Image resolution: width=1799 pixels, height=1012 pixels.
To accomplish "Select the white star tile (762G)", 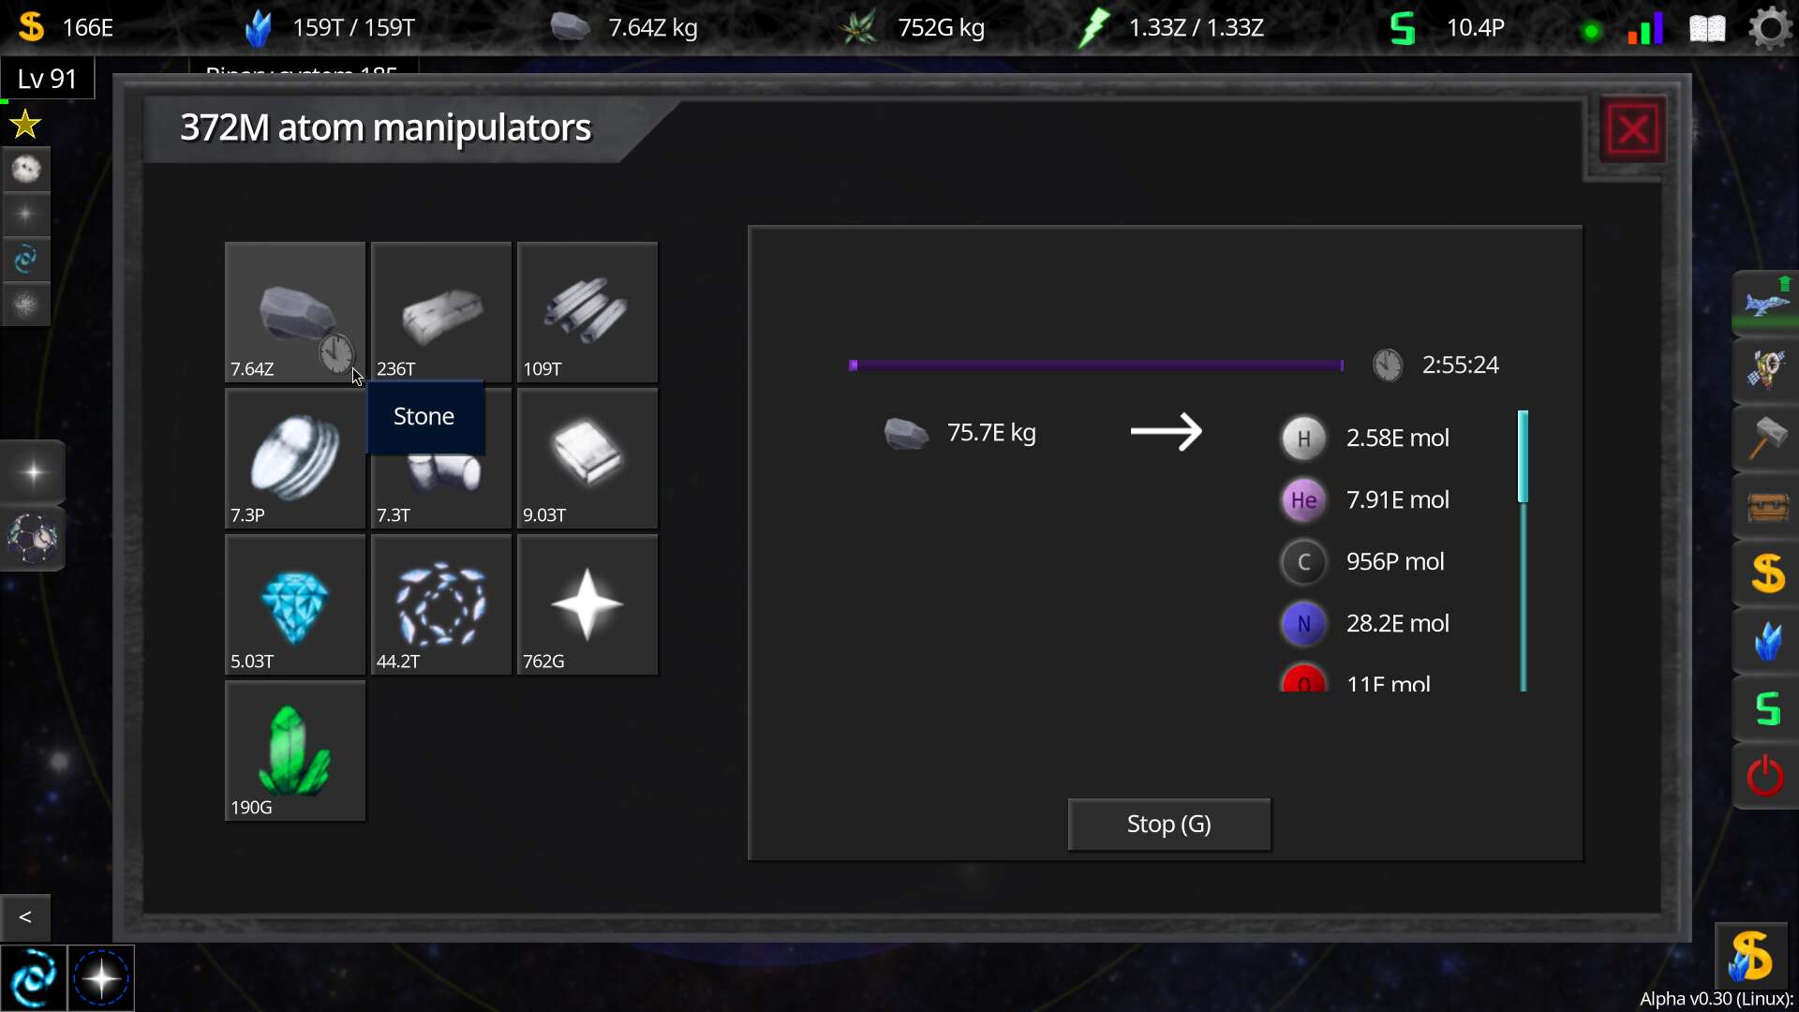I will [x=587, y=604].
